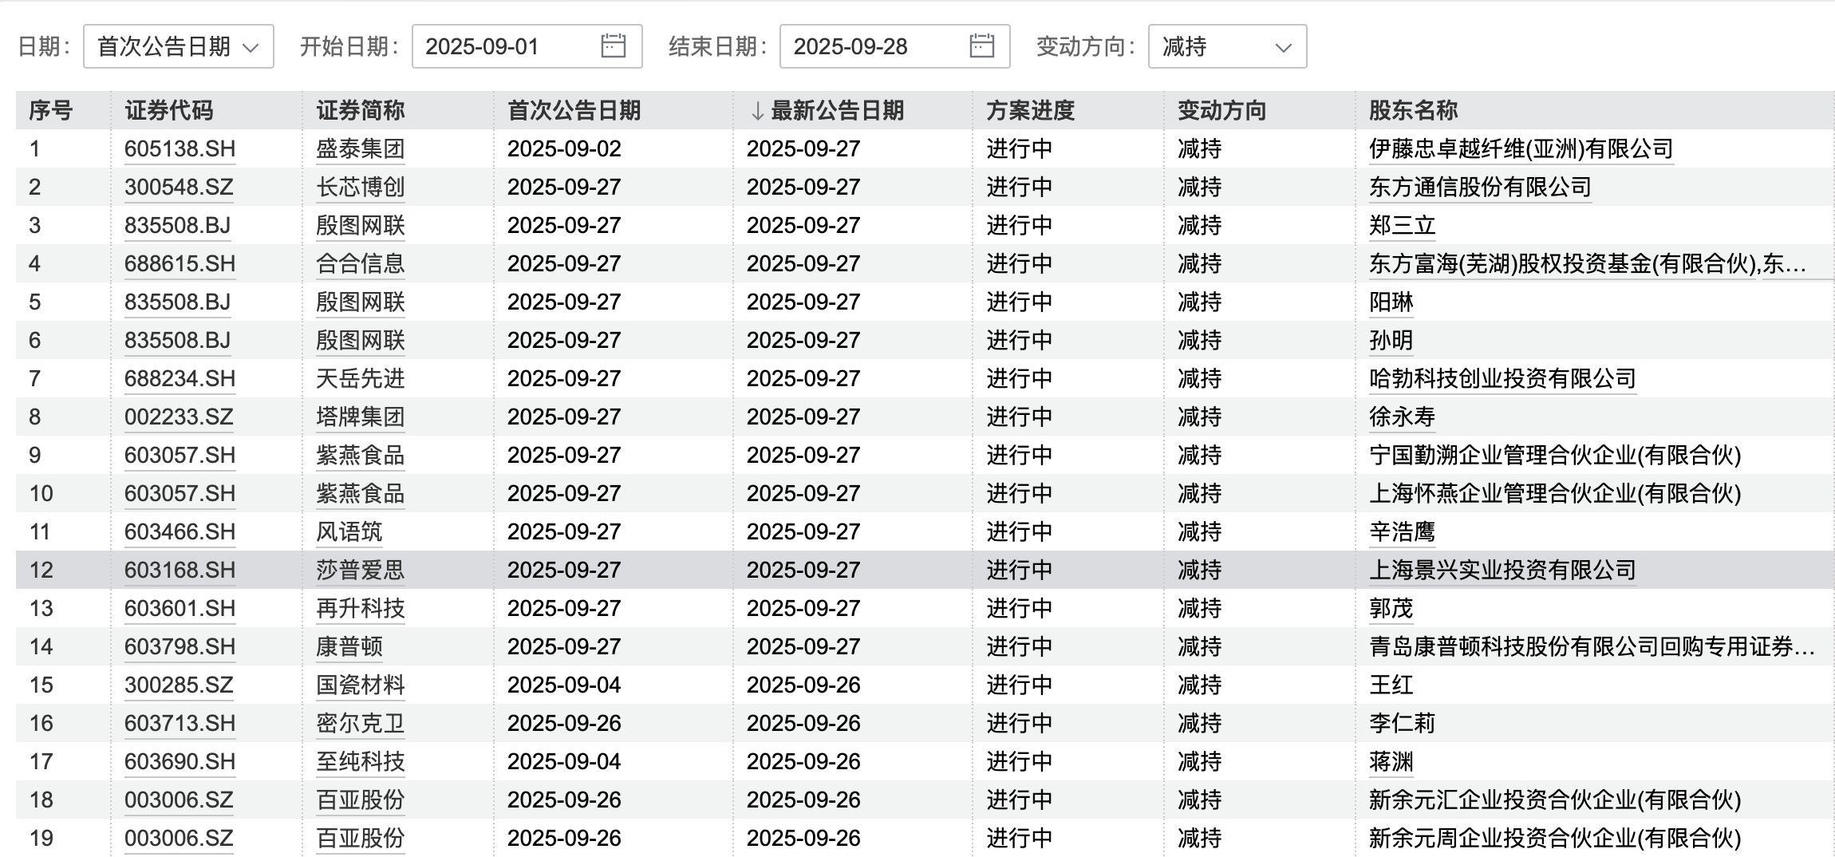1835x857 pixels.
Task: Open the 密尔克卫 stock link
Action: coord(359,723)
